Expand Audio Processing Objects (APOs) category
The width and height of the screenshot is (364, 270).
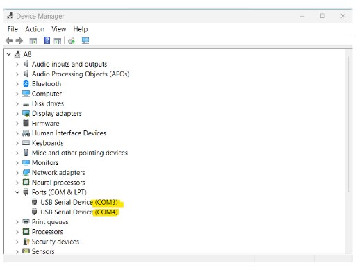click(17, 74)
